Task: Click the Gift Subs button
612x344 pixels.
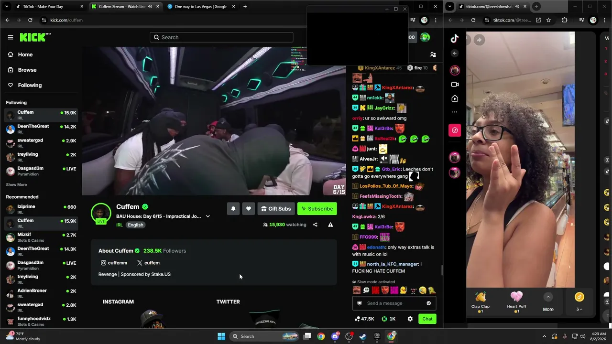Action: pos(276,209)
